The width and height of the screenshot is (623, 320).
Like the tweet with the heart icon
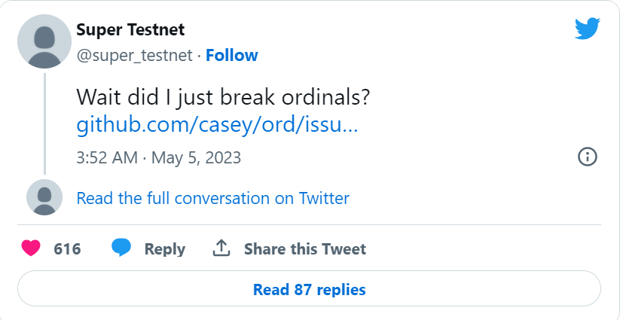[30, 248]
